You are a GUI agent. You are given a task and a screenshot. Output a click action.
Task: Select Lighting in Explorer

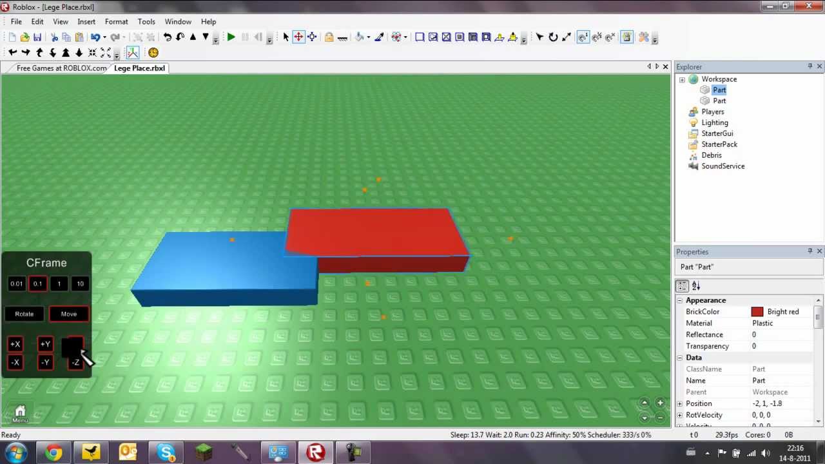point(715,123)
